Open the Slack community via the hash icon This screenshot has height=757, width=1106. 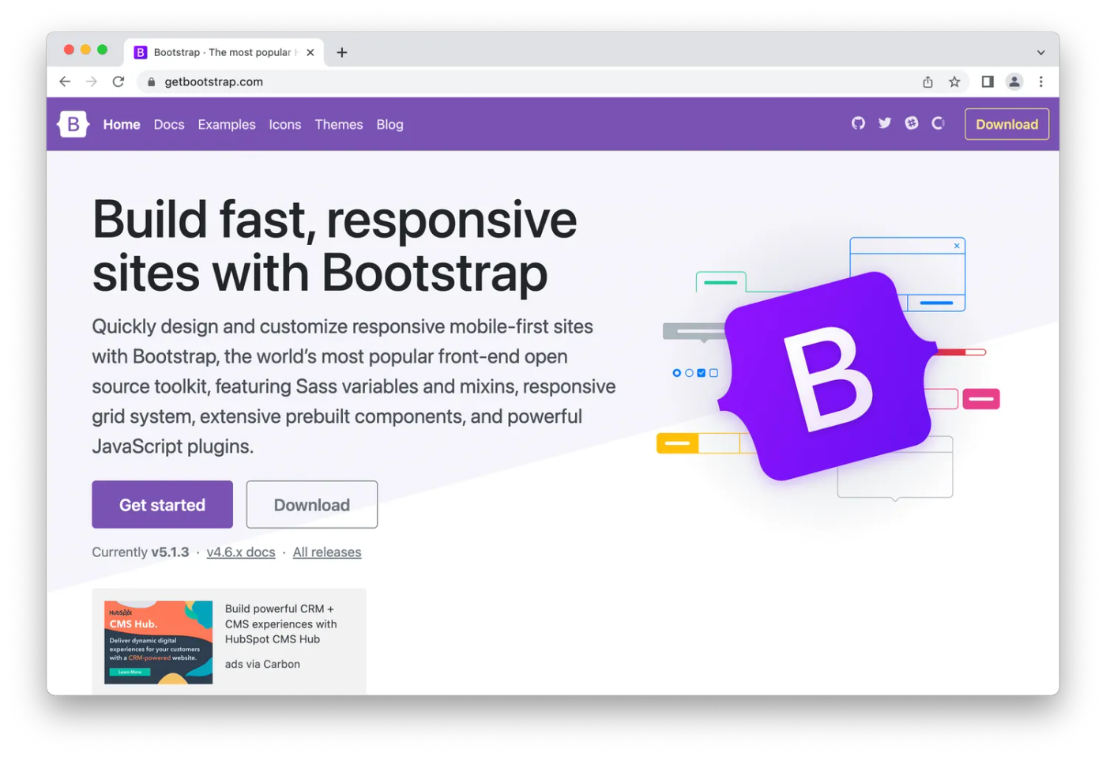911,123
